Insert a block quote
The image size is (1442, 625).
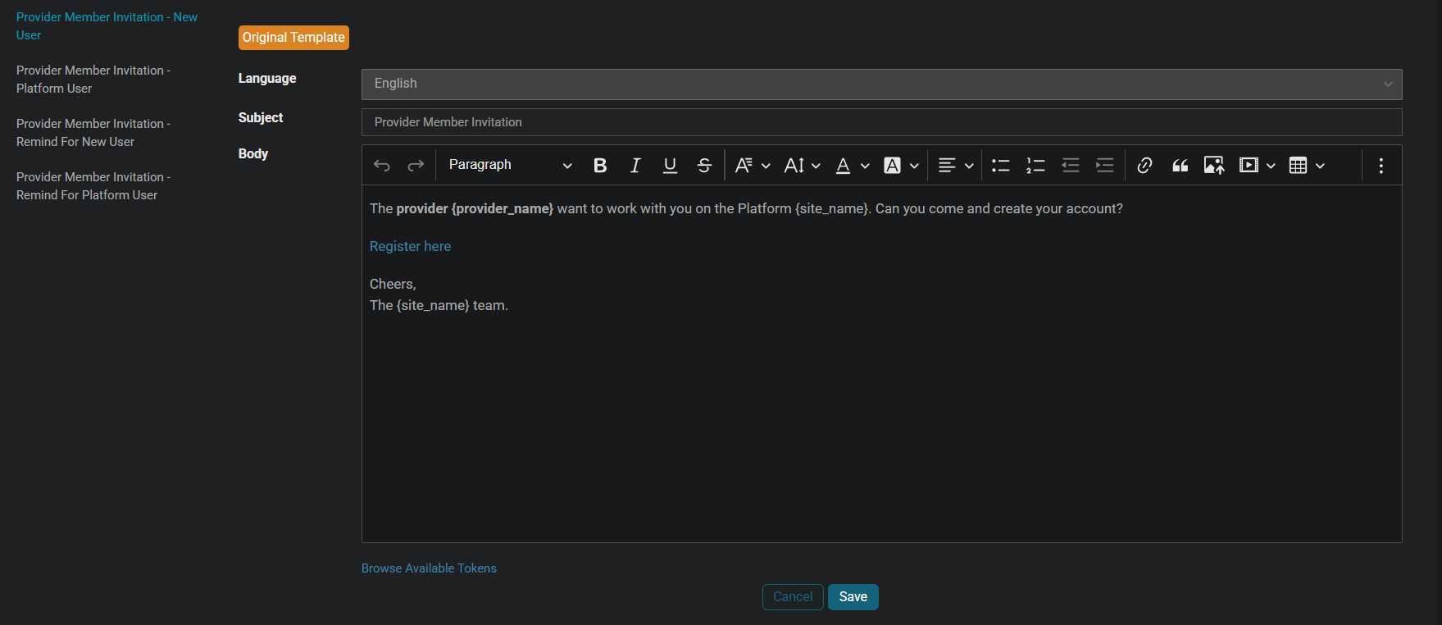[1180, 166]
